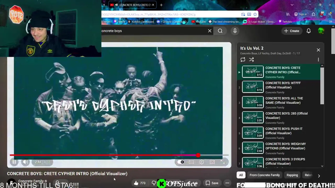This screenshot has height=188, width=335.
Task: Clear the YouTube search box
Action: click(210, 31)
